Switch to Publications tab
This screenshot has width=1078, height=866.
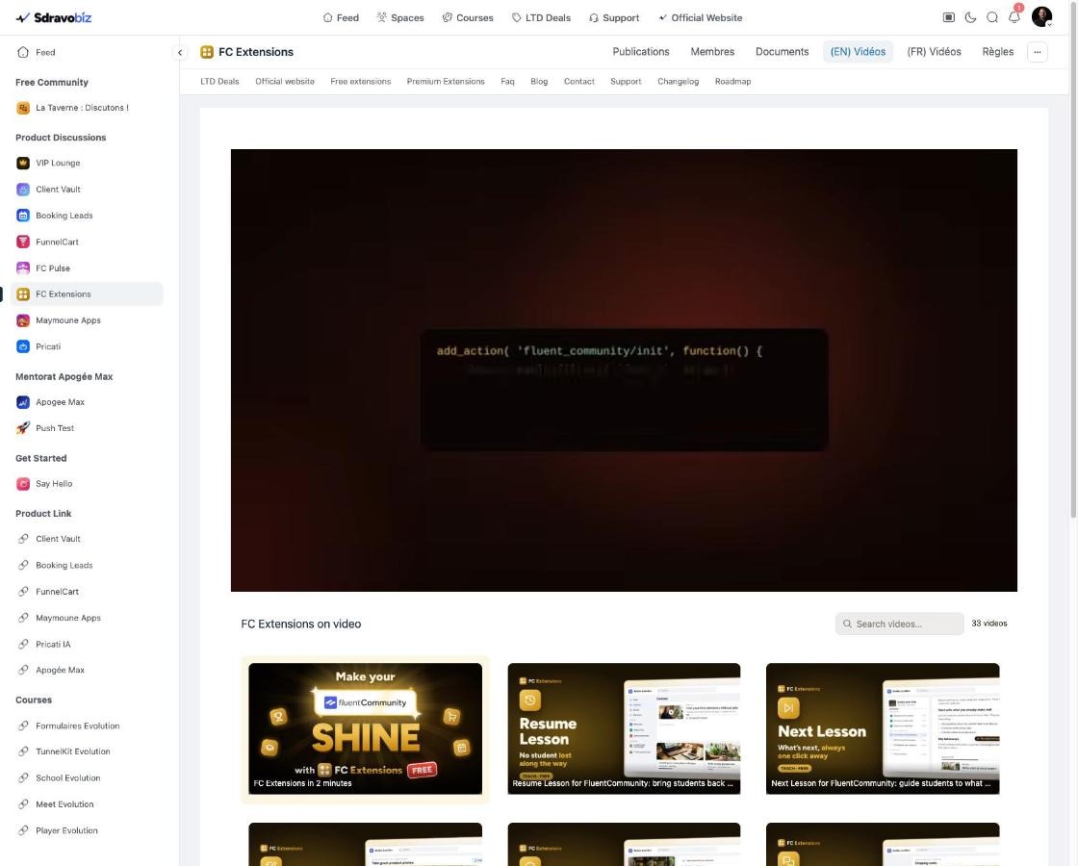(641, 52)
